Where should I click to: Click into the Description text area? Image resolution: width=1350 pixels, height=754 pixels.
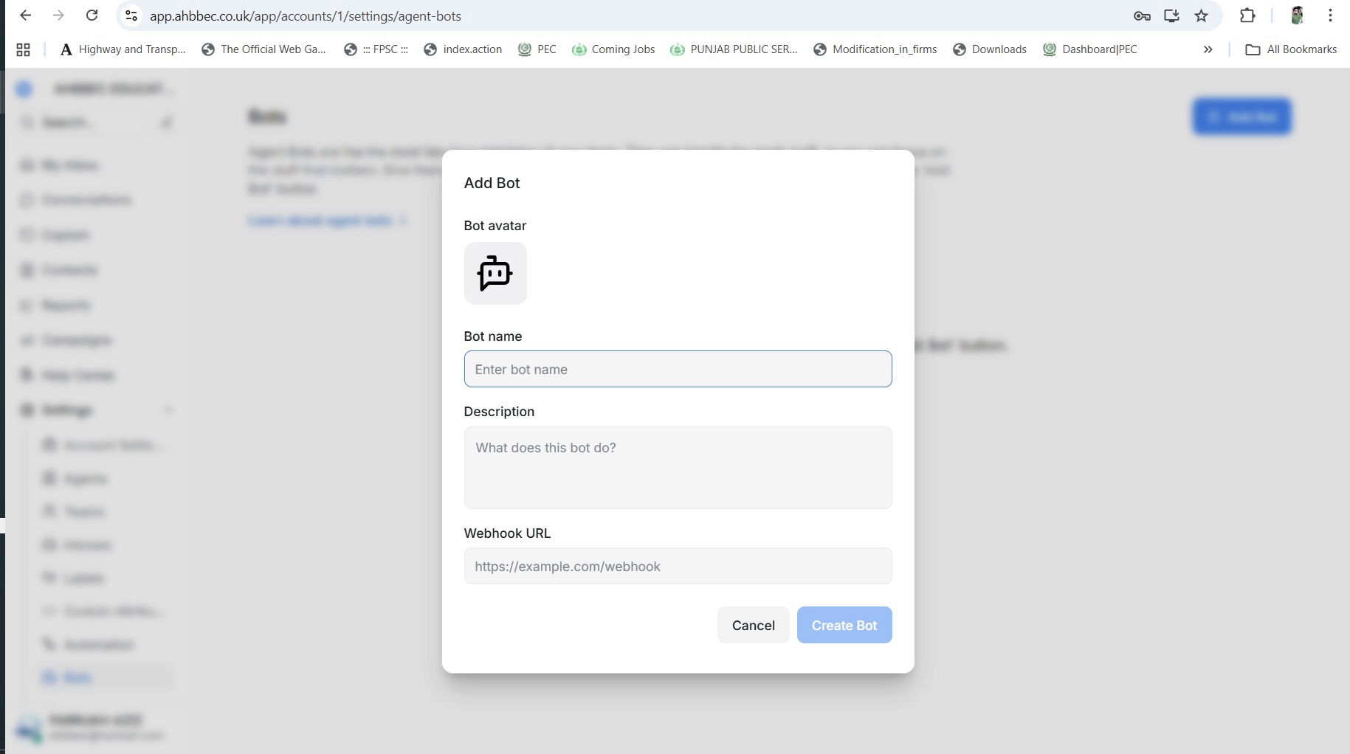click(678, 468)
